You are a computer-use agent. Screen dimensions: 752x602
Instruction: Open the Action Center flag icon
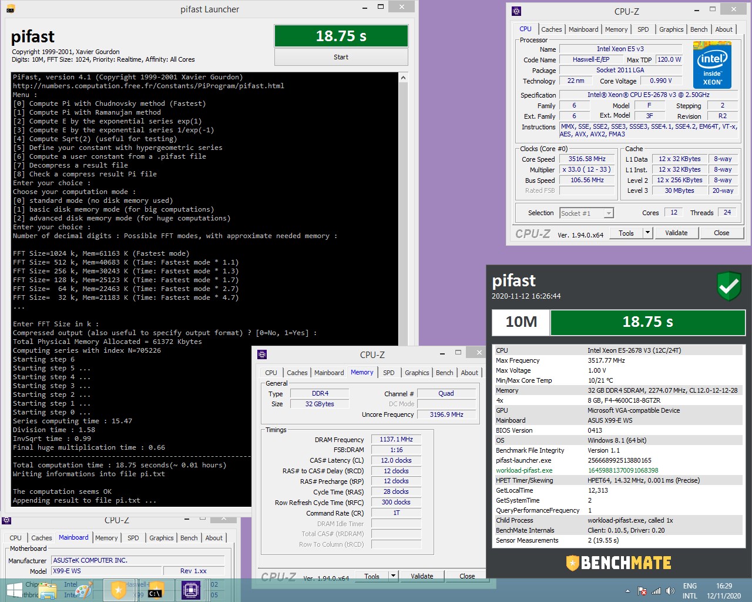tap(642, 591)
